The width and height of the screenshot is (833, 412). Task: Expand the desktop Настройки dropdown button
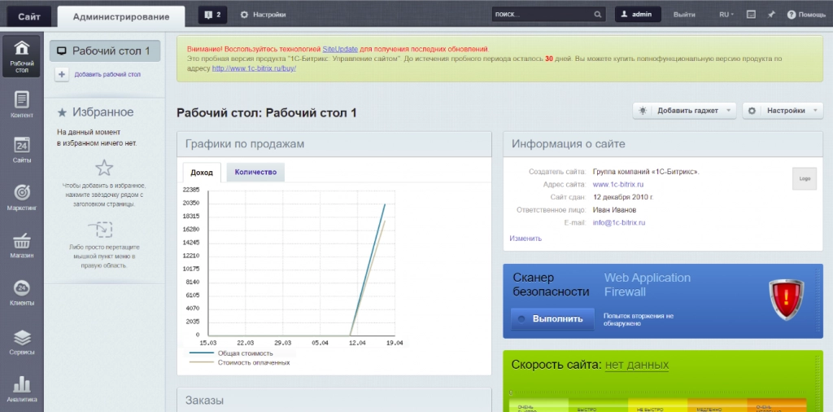click(782, 111)
